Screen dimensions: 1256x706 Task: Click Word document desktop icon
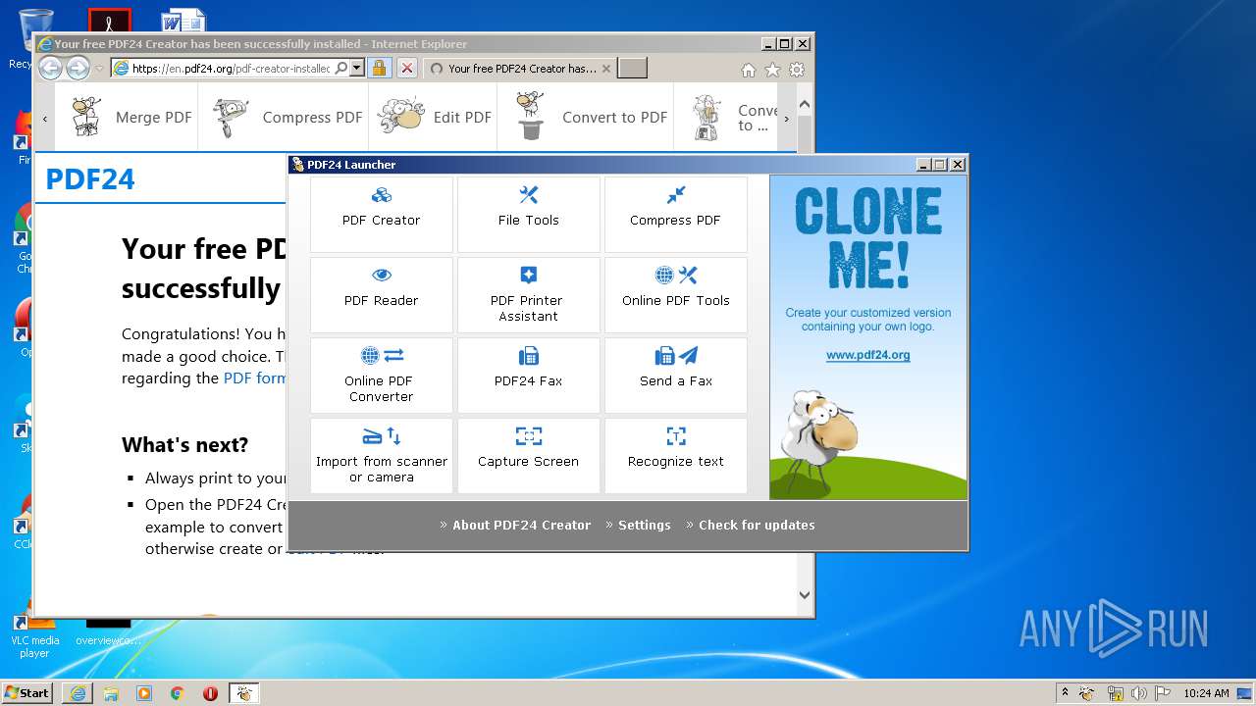183,20
